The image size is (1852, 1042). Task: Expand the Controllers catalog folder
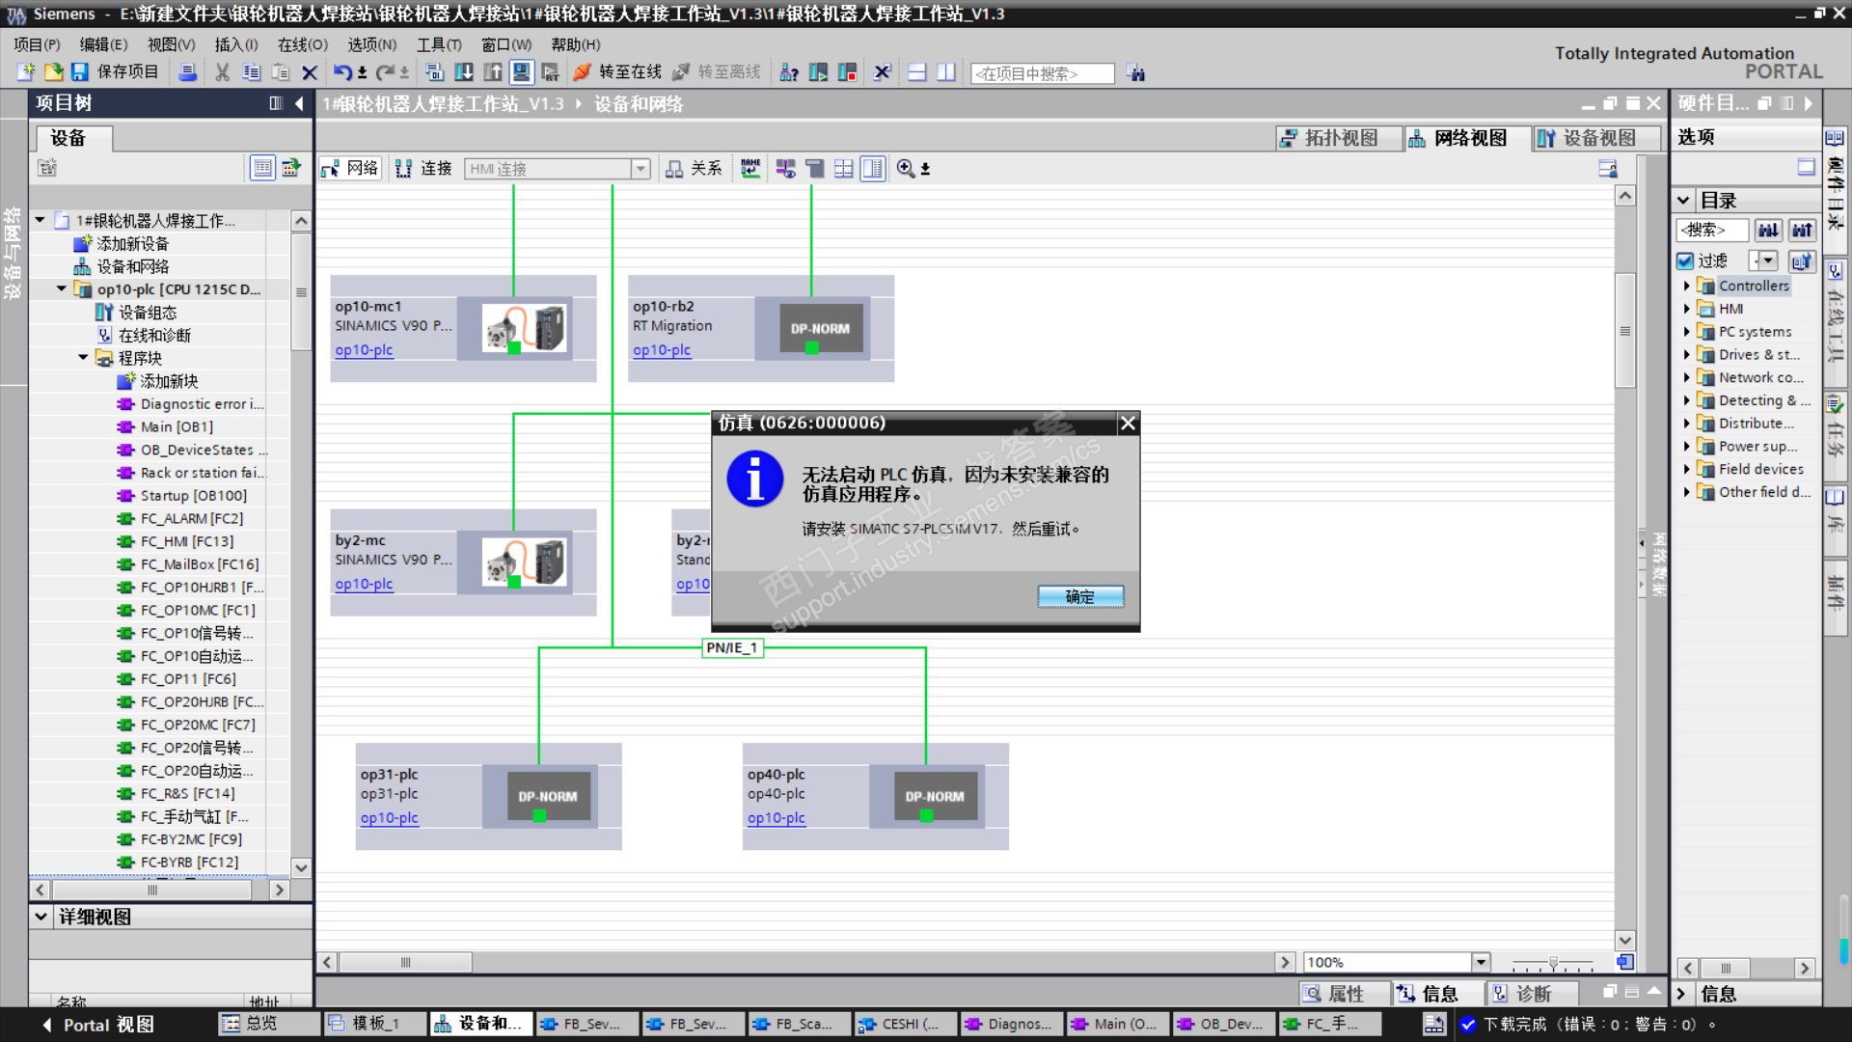click(1686, 286)
